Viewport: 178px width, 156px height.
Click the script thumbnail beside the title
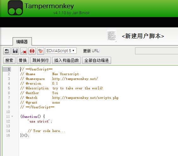(x=112, y=35)
